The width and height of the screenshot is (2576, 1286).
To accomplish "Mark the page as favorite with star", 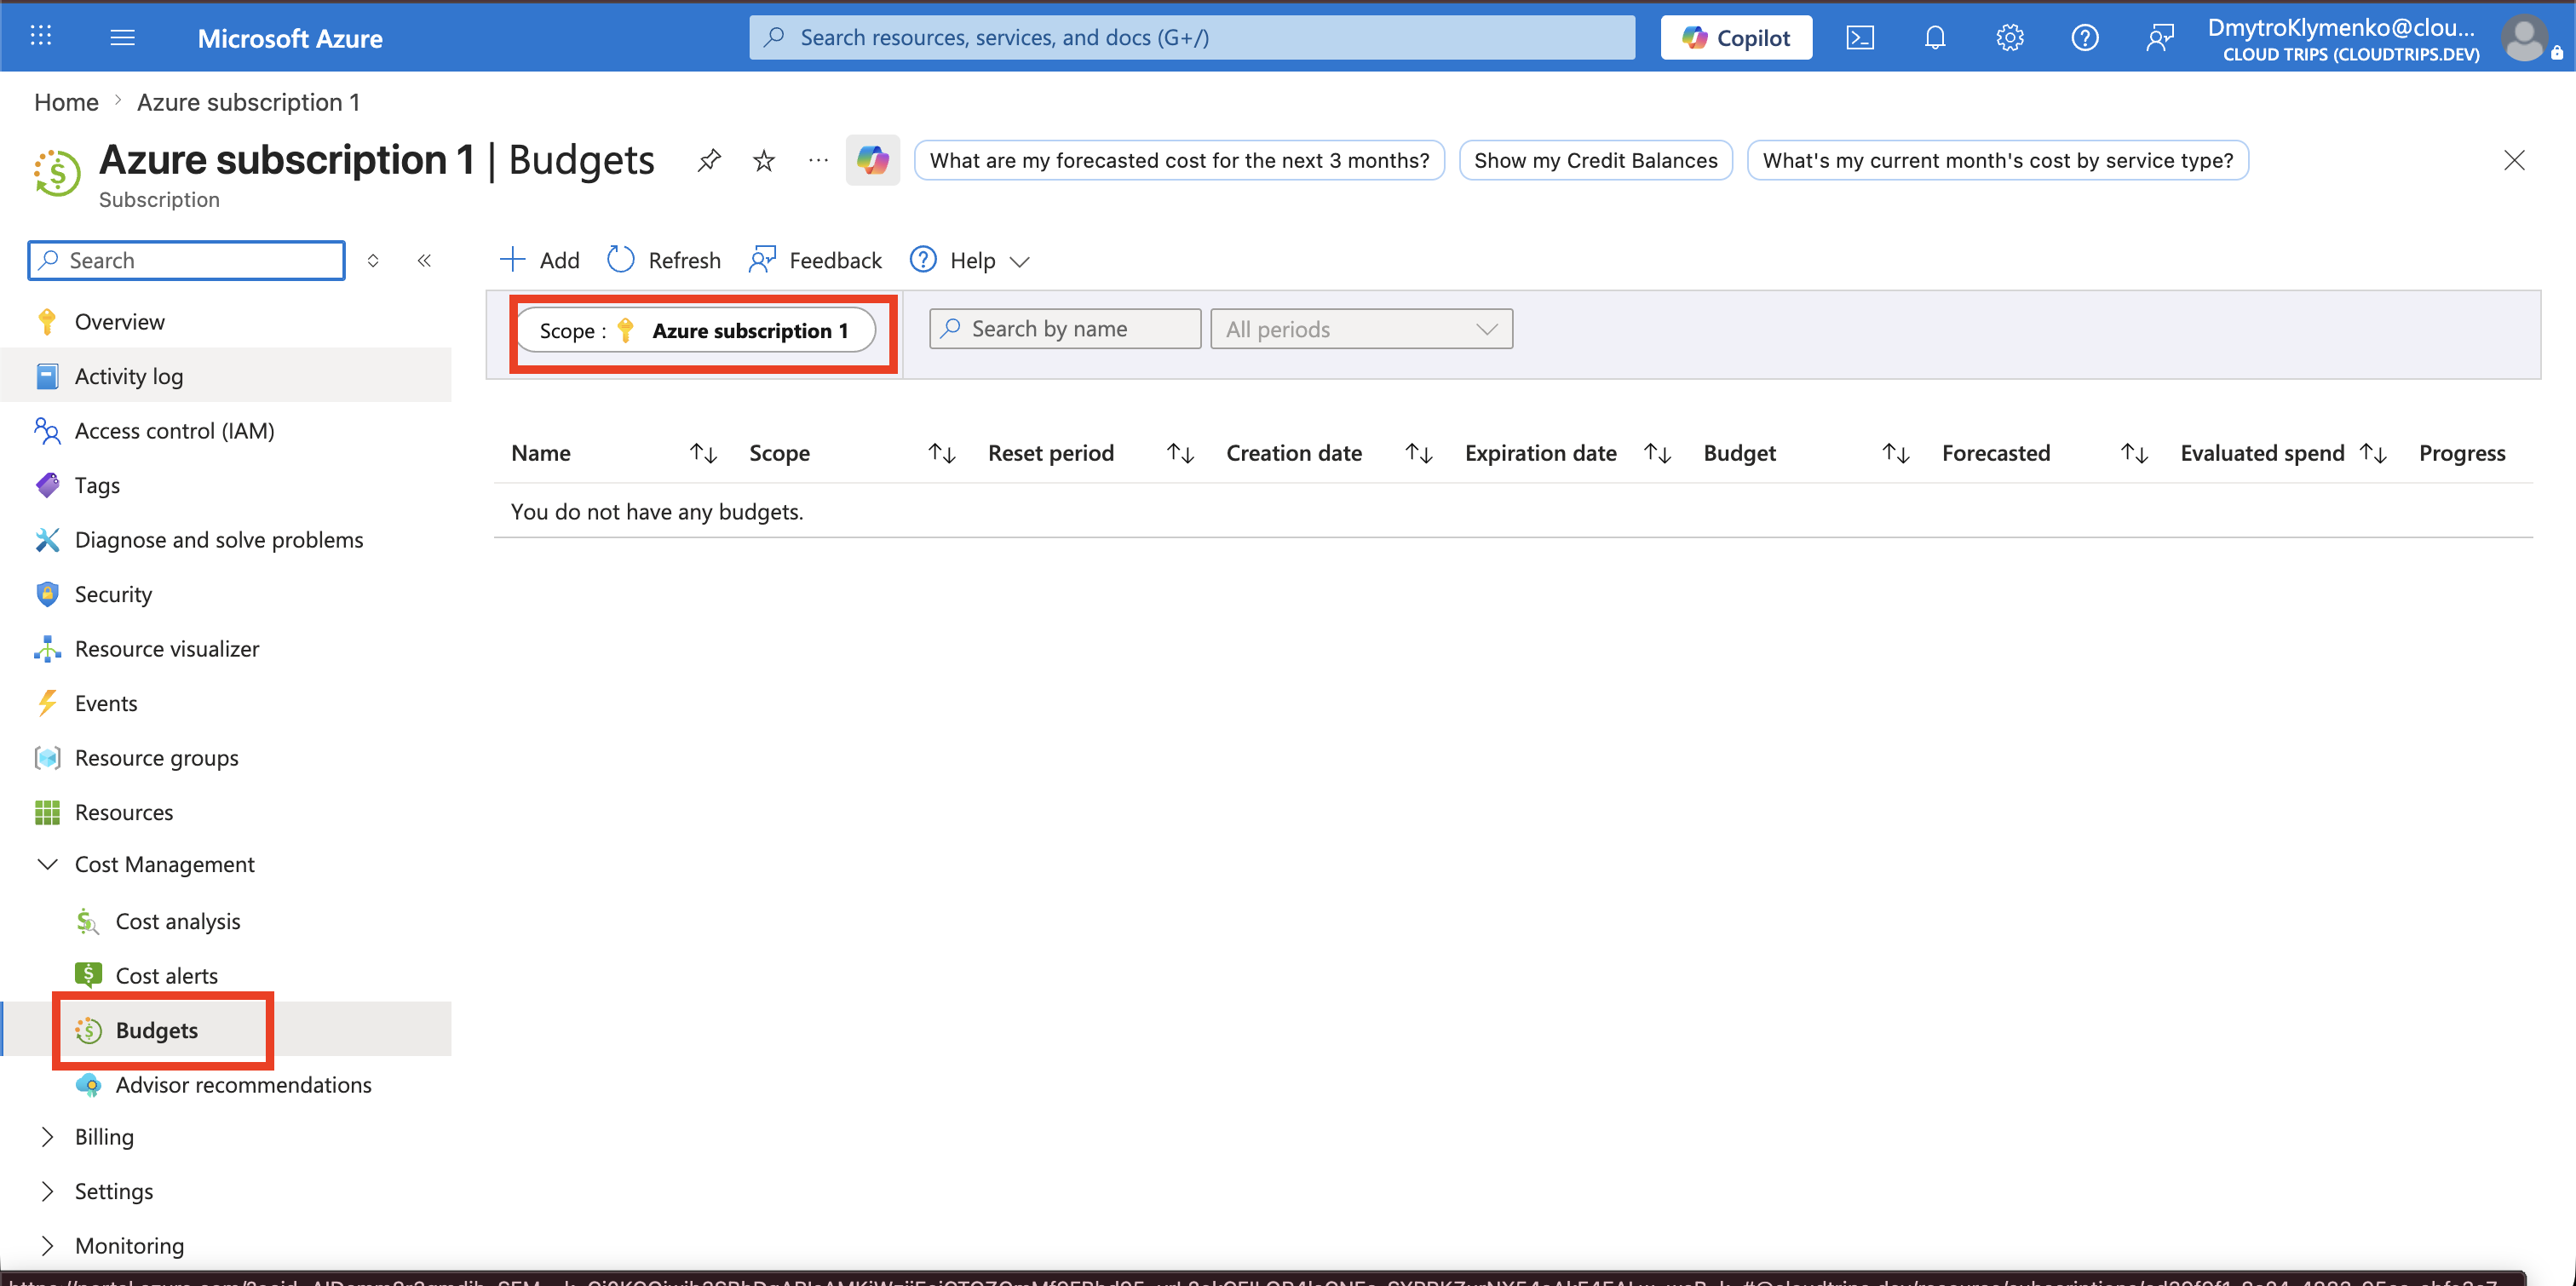I will [x=763, y=160].
